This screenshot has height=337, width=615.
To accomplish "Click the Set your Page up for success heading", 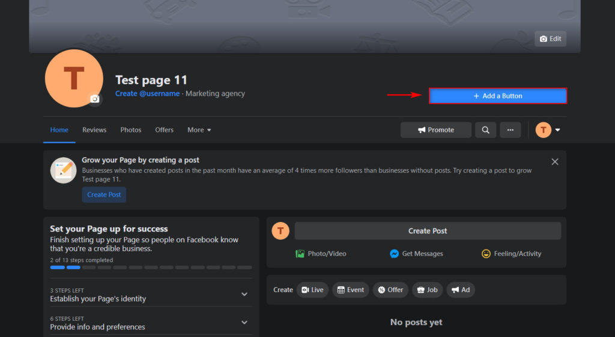I will coord(109,229).
